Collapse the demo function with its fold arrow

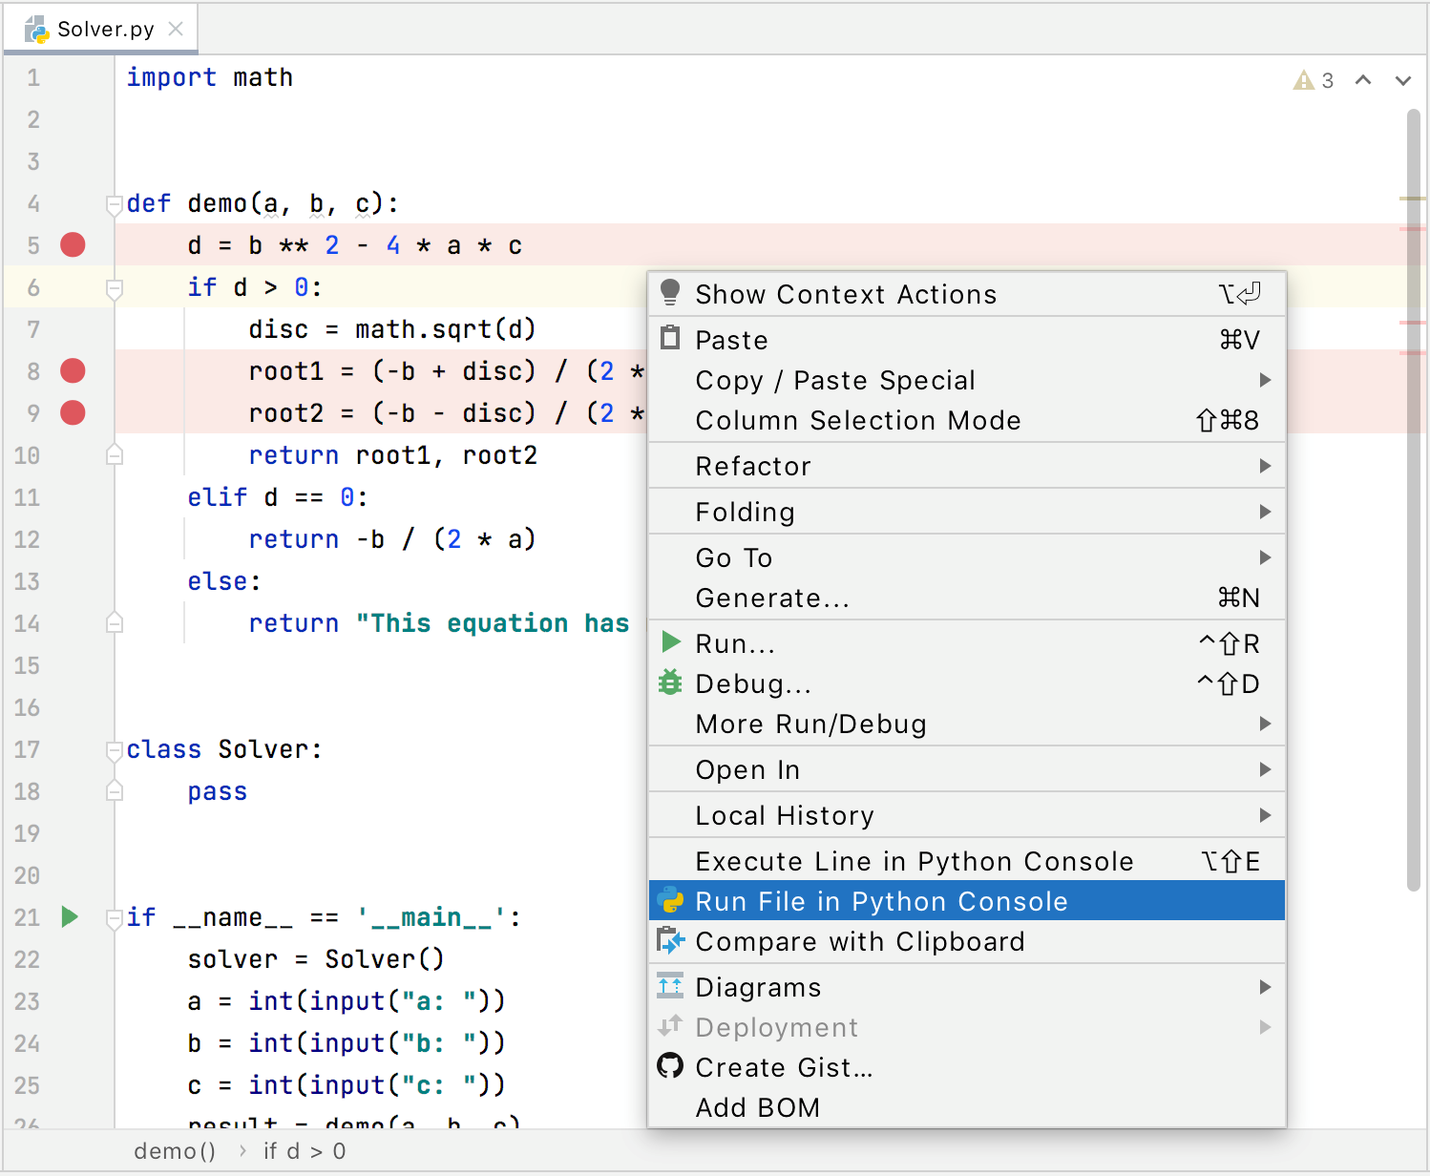(x=114, y=203)
